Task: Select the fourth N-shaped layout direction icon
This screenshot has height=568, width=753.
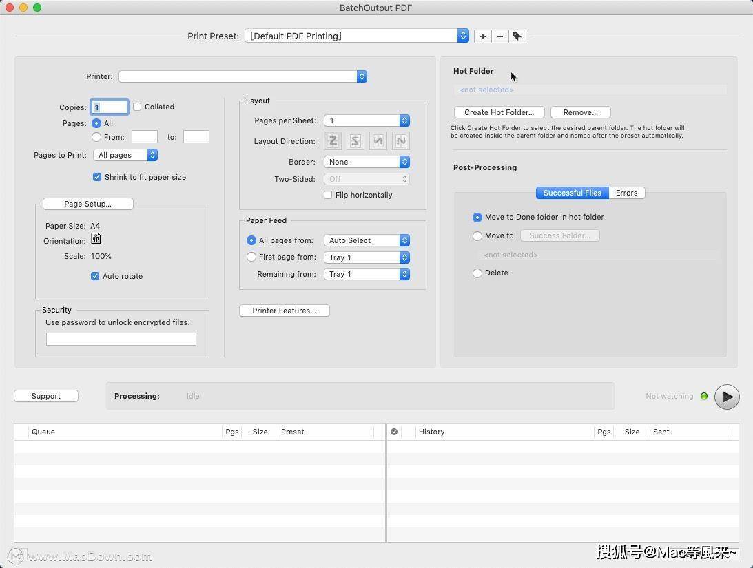Action: (400, 141)
